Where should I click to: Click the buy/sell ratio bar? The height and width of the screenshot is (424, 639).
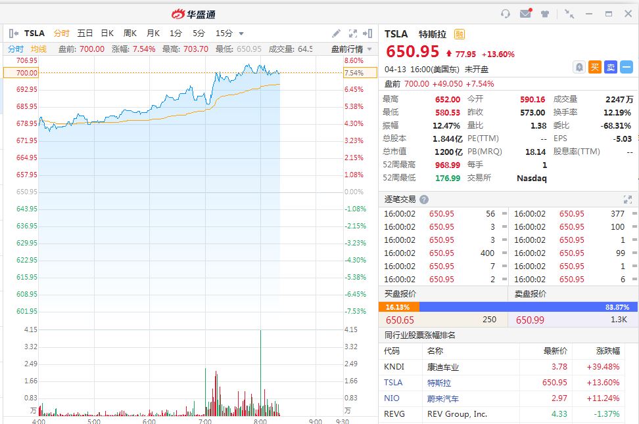508,307
